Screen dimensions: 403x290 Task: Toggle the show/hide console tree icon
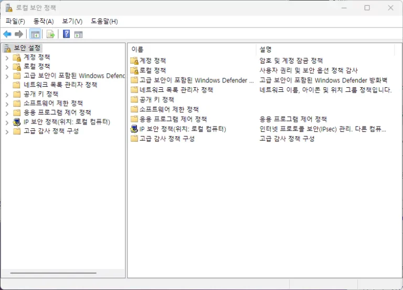[x=35, y=34]
